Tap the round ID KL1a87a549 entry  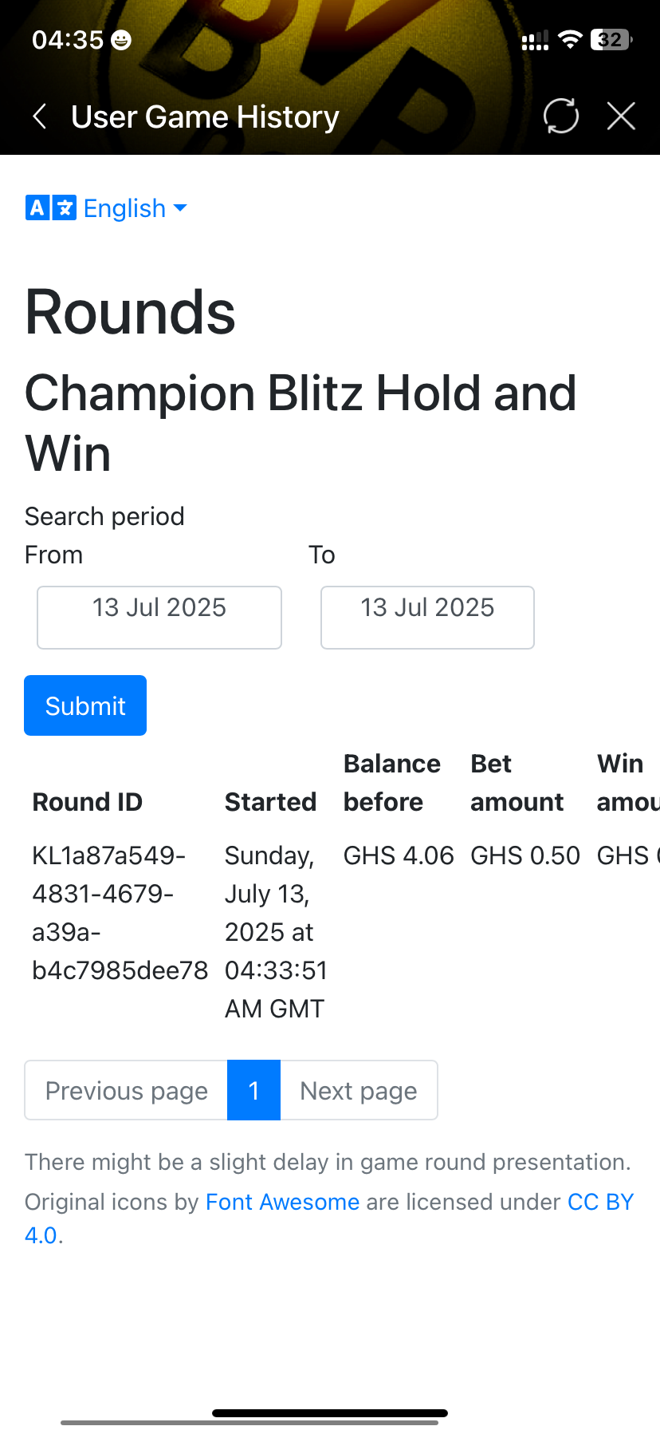120,913
